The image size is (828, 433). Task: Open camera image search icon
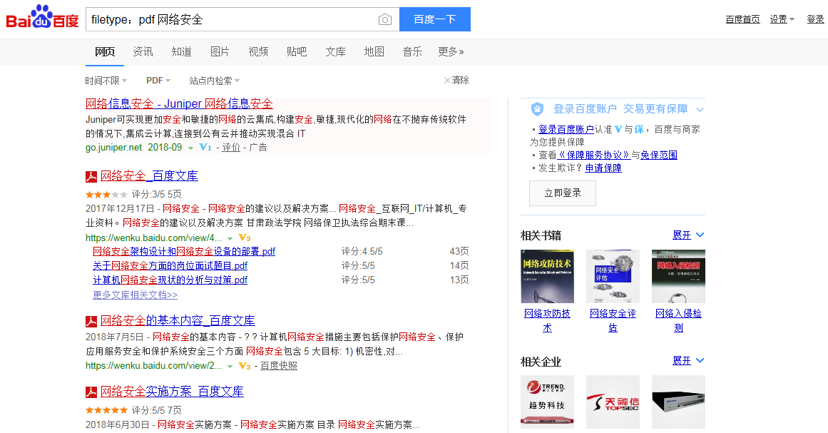click(385, 19)
